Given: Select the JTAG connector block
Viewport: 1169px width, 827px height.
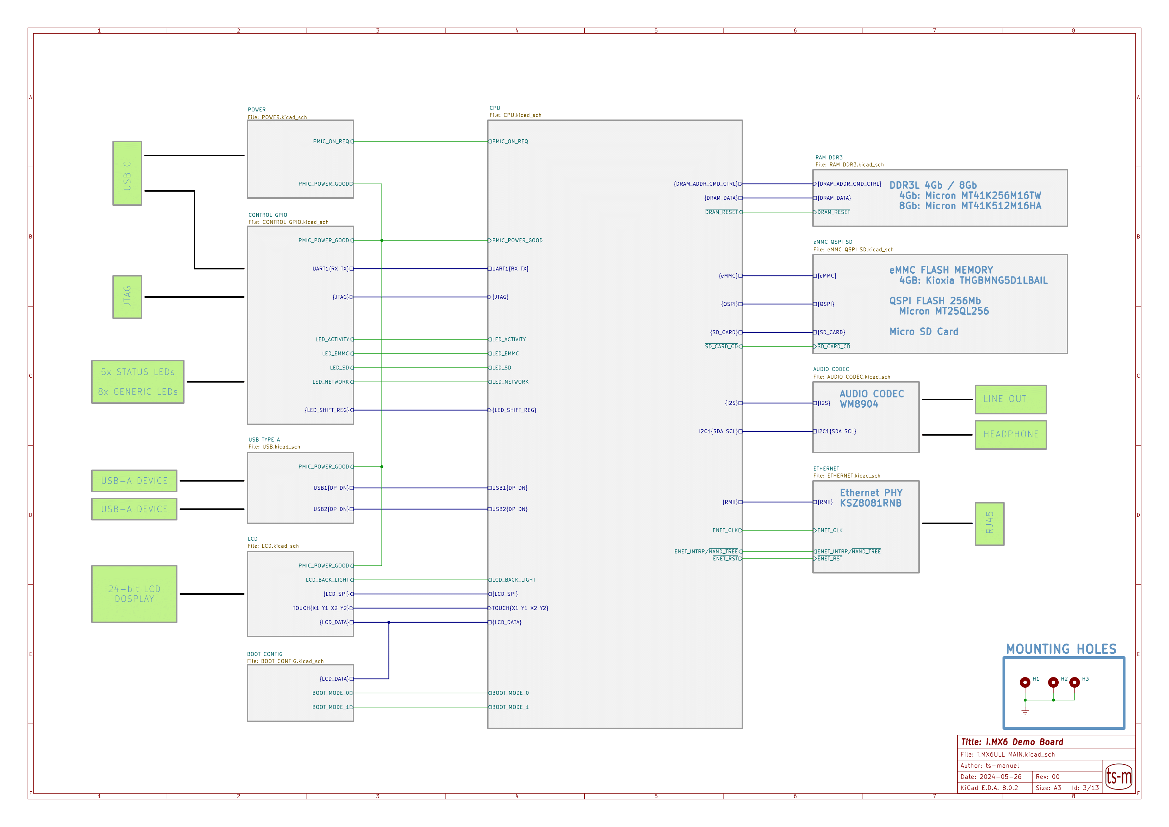Looking at the screenshot, I should (x=127, y=297).
